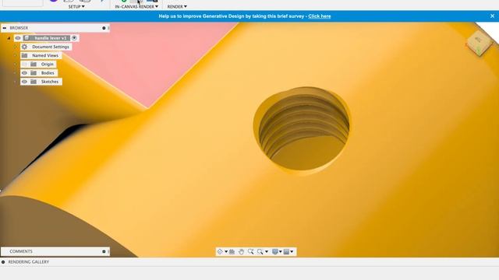Open the IN-CANVAS RENDER dropdown

coord(136,6)
